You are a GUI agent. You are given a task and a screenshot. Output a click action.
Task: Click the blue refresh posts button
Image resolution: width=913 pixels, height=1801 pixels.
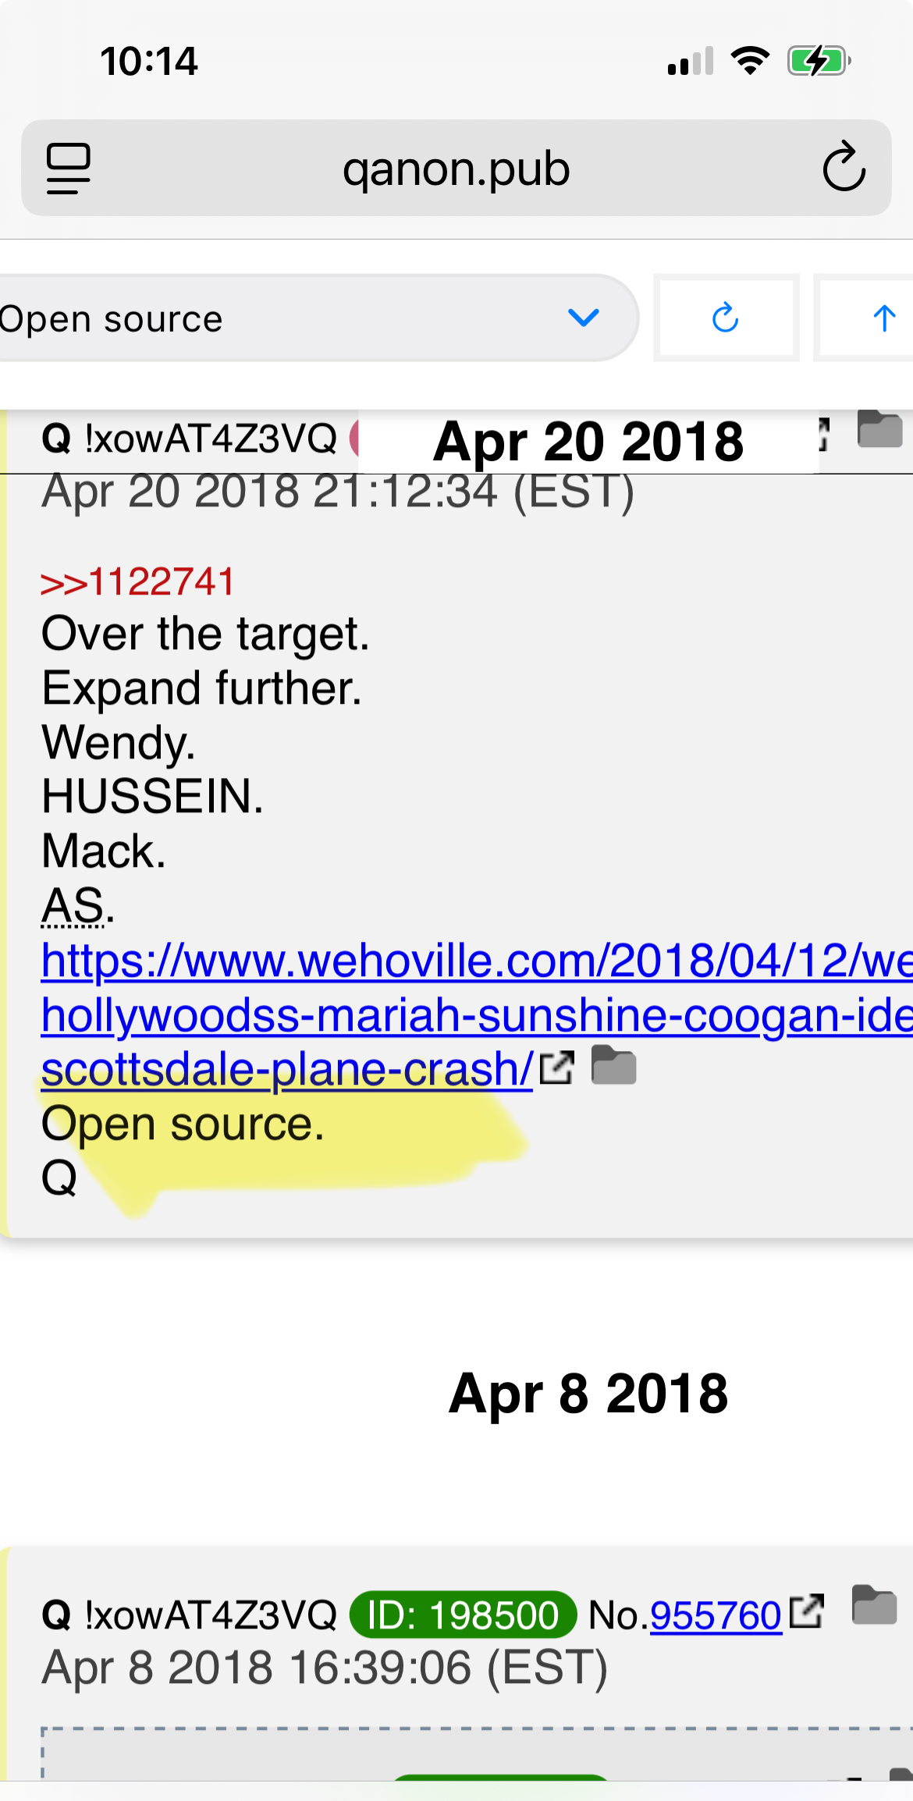click(x=726, y=318)
